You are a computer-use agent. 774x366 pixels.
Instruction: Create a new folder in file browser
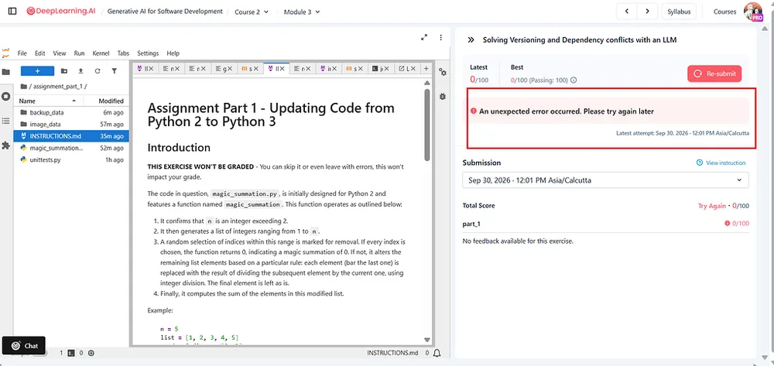click(x=64, y=71)
